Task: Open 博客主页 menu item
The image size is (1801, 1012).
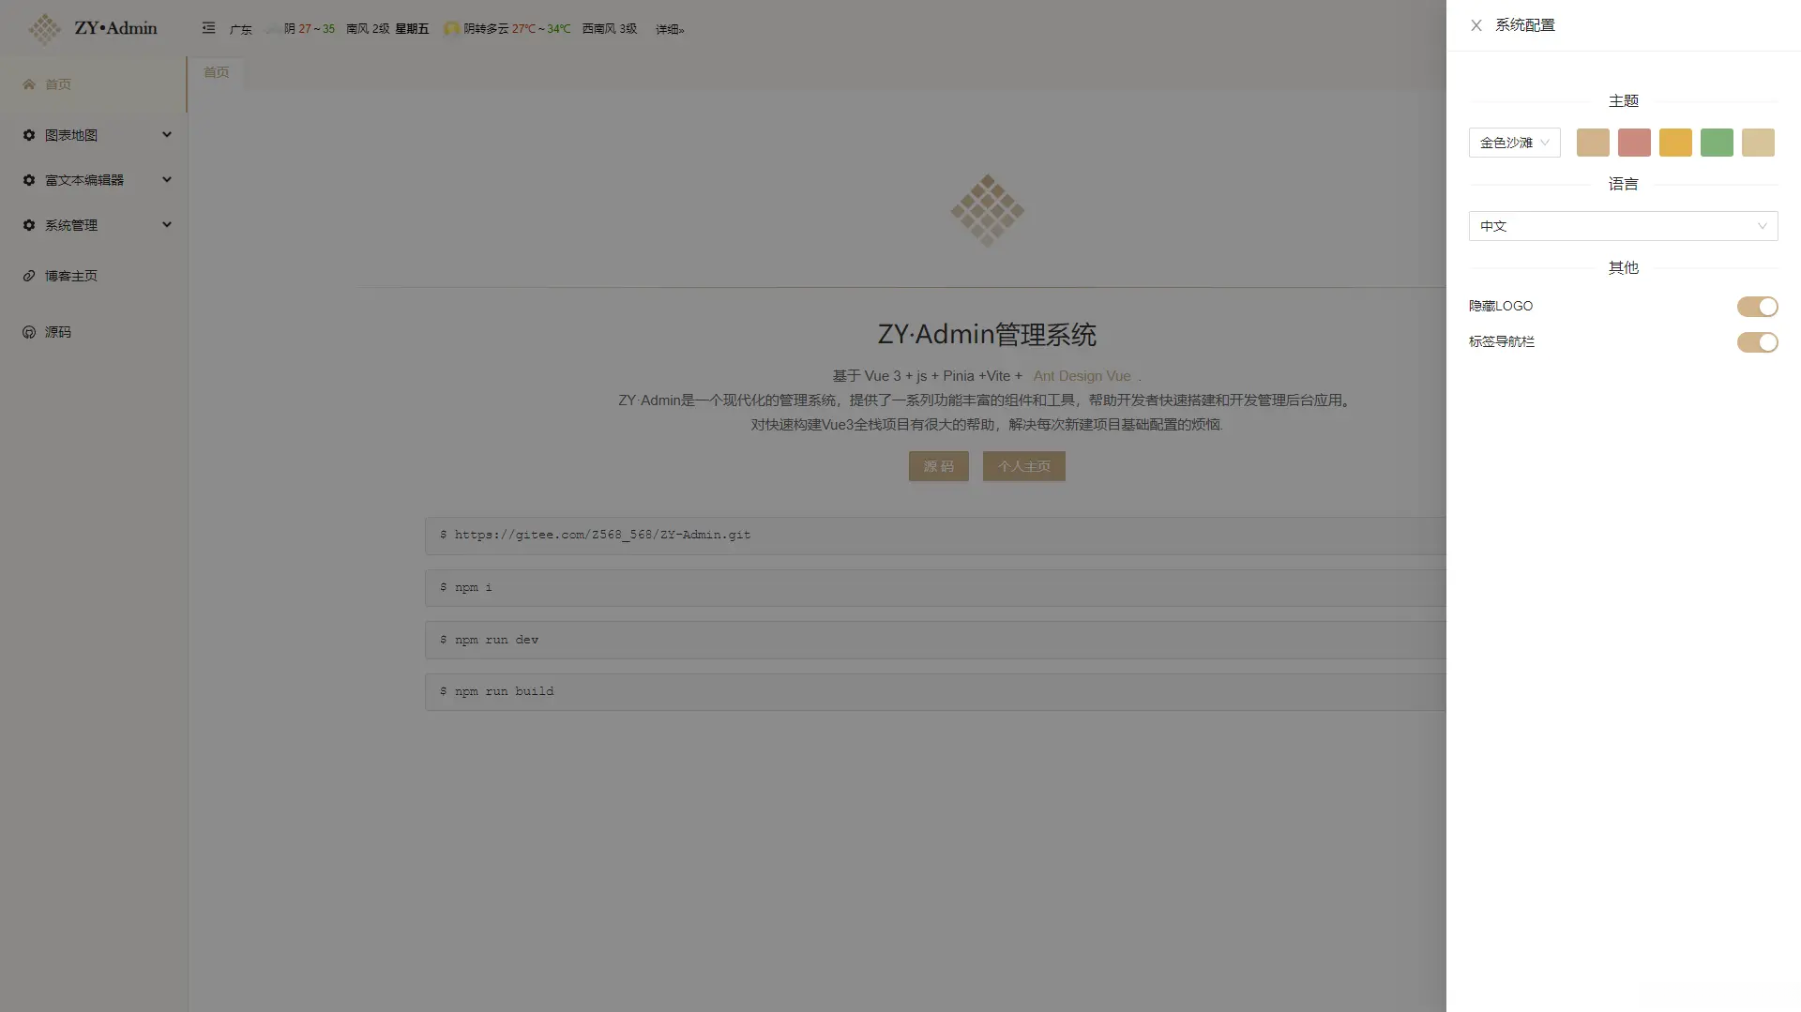Action: pyautogui.click(x=93, y=276)
